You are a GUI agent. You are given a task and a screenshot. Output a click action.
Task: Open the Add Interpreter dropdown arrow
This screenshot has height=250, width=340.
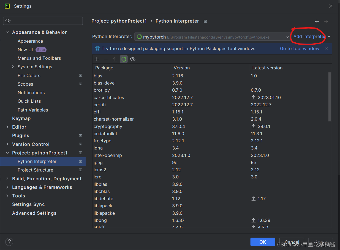pos(329,36)
